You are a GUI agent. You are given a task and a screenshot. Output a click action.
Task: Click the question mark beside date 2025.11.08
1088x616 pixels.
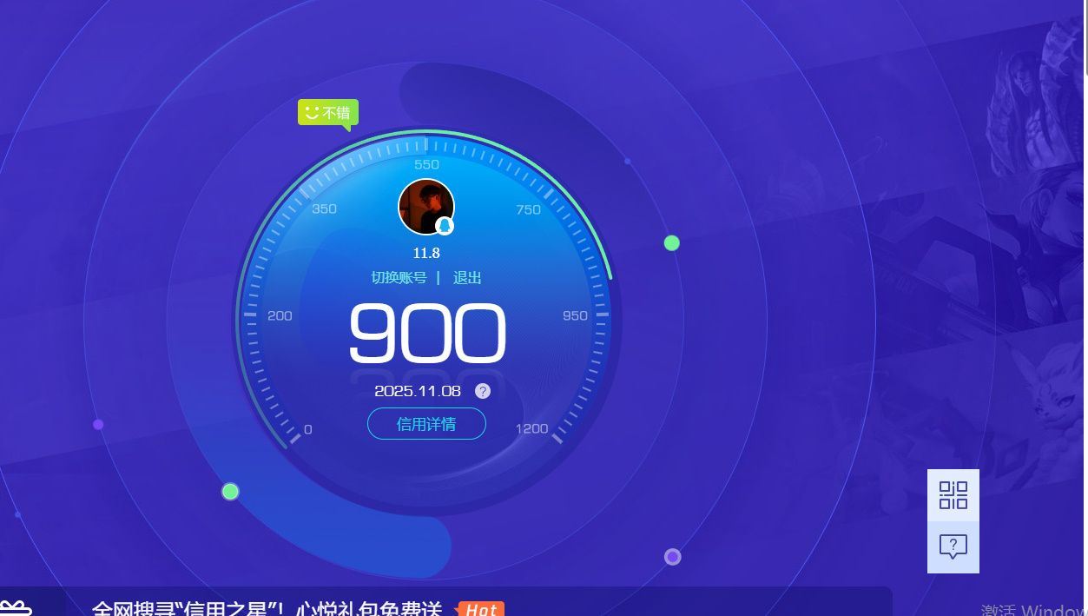point(482,391)
